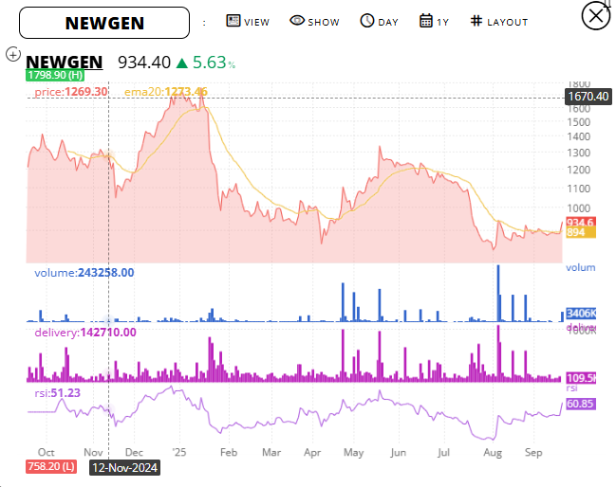Click the Jul label on time axis
616x487 pixels.
[443, 453]
